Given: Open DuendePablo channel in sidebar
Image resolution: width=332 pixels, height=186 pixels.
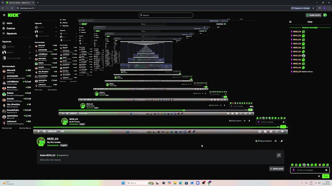Looking at the screenshot, I should (x=16, y=111).
